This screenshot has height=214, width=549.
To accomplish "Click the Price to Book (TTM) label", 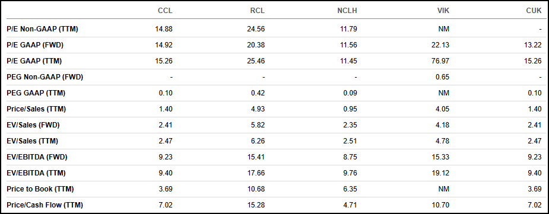I will point(40,189).
